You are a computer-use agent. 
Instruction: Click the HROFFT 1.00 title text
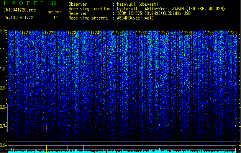(30, 3)
